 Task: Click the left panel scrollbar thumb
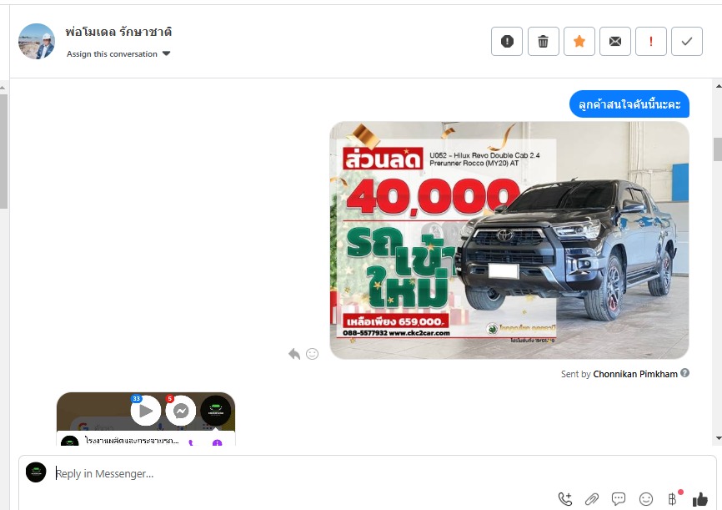click(3, 152)
